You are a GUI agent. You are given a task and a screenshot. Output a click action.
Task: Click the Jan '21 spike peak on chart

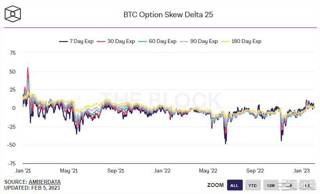click(x=28, y=67)
